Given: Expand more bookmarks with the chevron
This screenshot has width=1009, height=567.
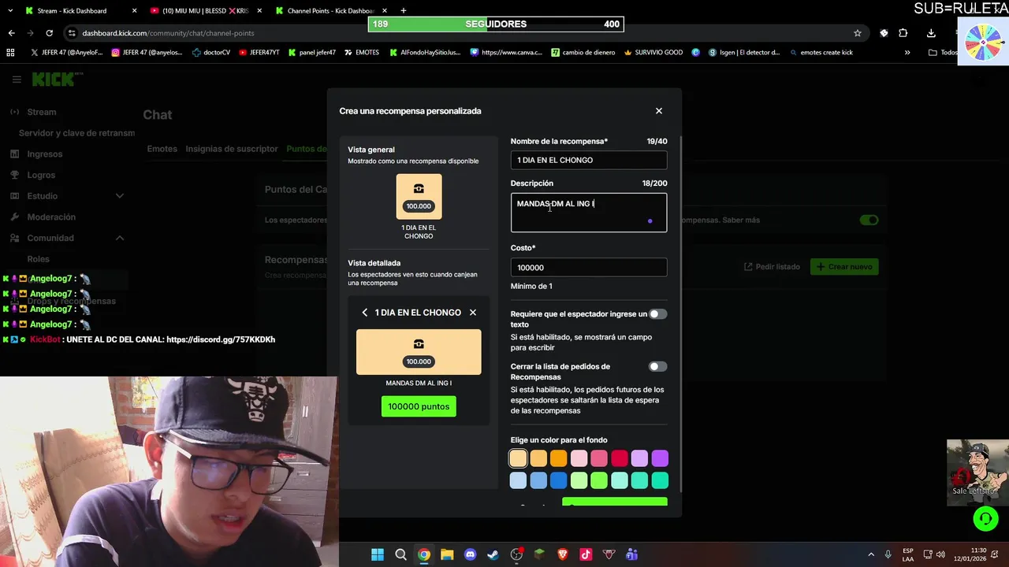Looking at the screenshot, I should [907, 53].
